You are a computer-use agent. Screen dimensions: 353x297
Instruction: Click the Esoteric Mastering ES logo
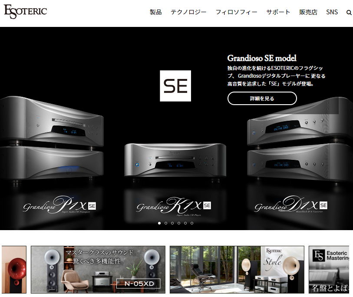[x=319, y=256]
